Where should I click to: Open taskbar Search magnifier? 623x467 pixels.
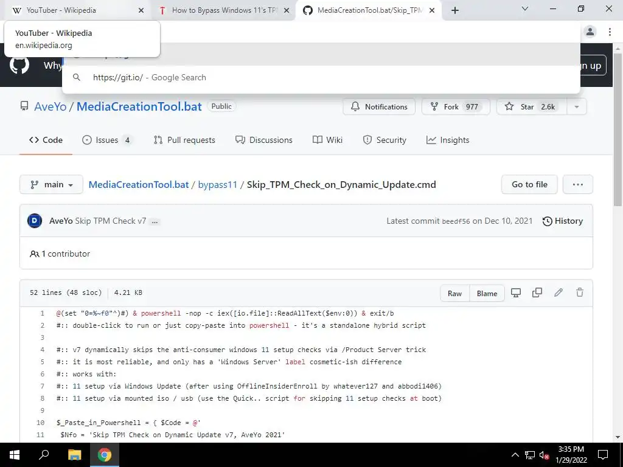click(x=44, y=455)
